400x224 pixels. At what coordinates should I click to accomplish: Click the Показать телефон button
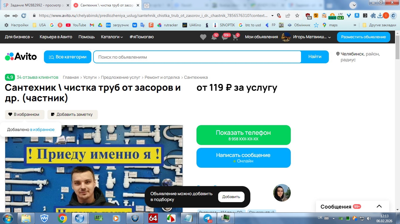tap(244, 135)
